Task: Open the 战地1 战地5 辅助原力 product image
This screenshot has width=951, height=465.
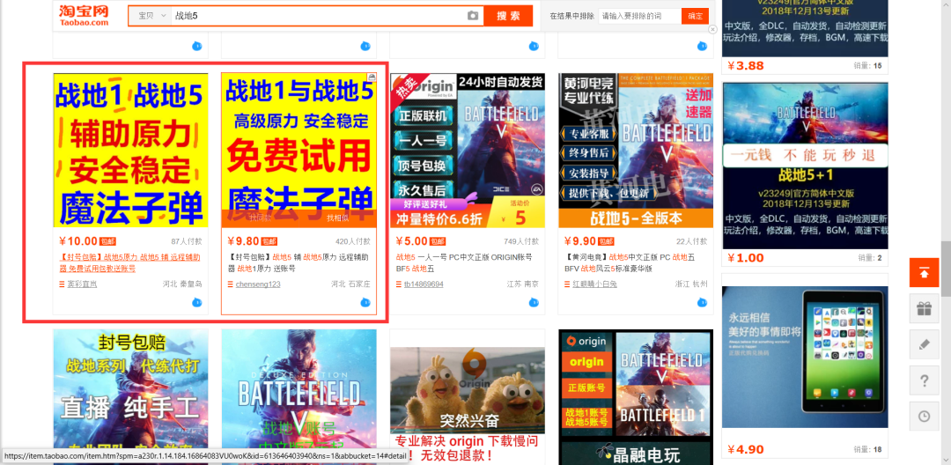Action: click(x=130, y=151)
